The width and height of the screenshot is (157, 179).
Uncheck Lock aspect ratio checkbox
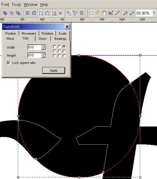(9, 63)
